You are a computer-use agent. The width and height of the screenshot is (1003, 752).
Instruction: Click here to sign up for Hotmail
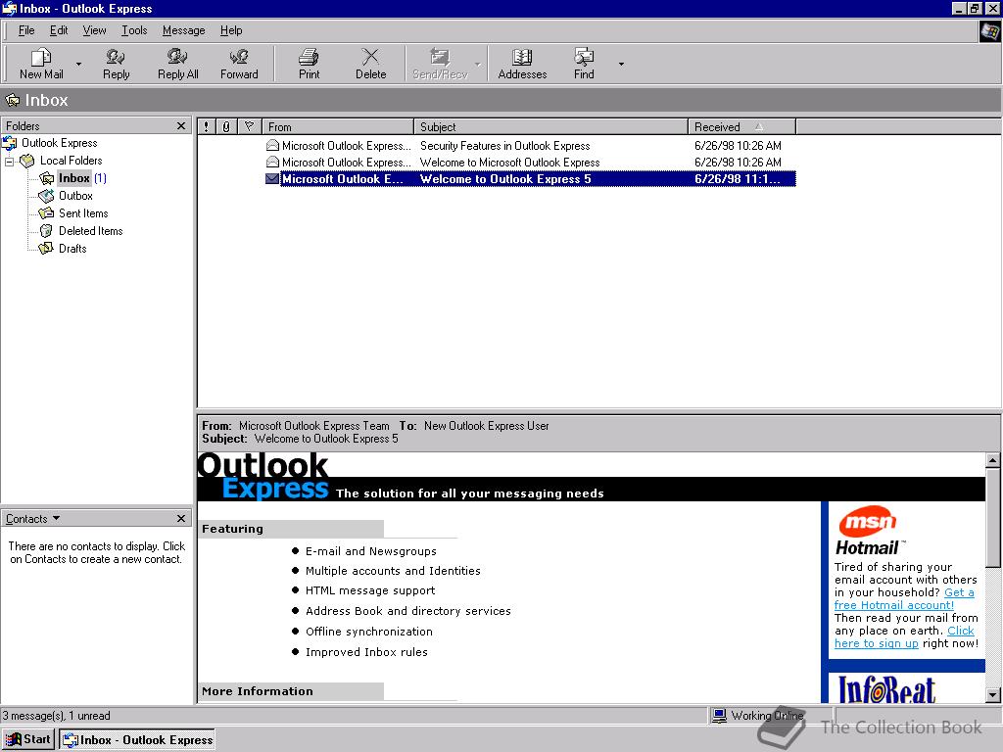(x=876, y=643)
